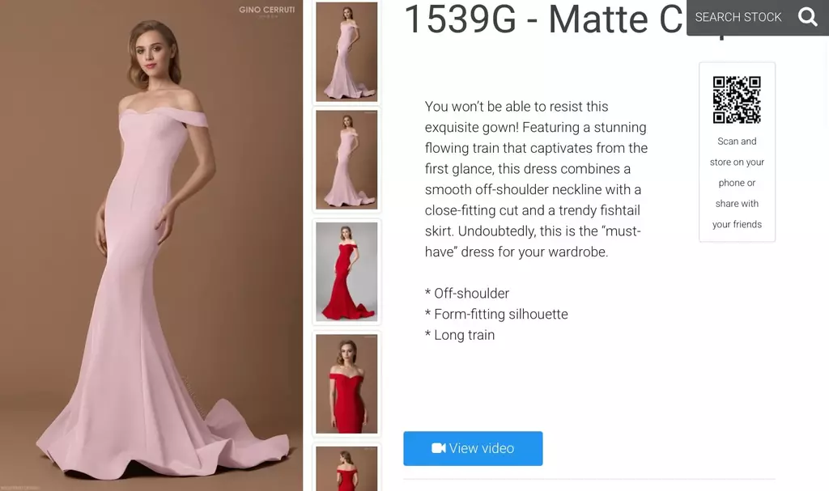Click the Long train feature bullet

point(460,335)
